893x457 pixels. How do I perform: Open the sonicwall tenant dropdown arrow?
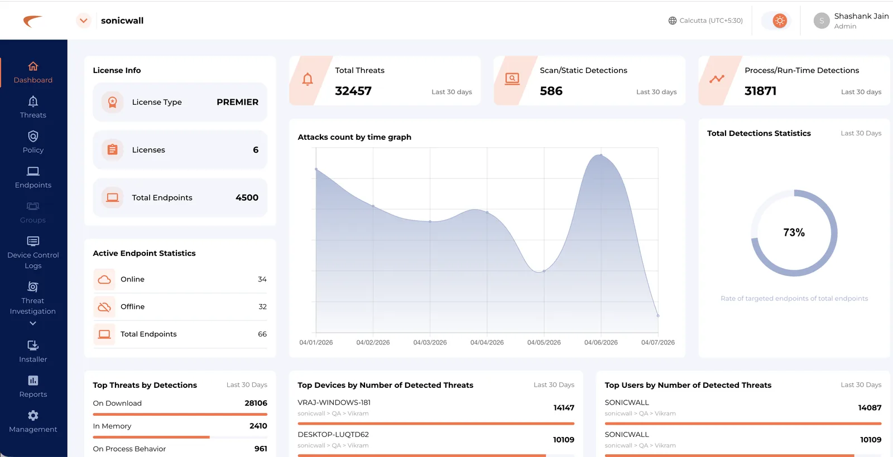(84, 21)
